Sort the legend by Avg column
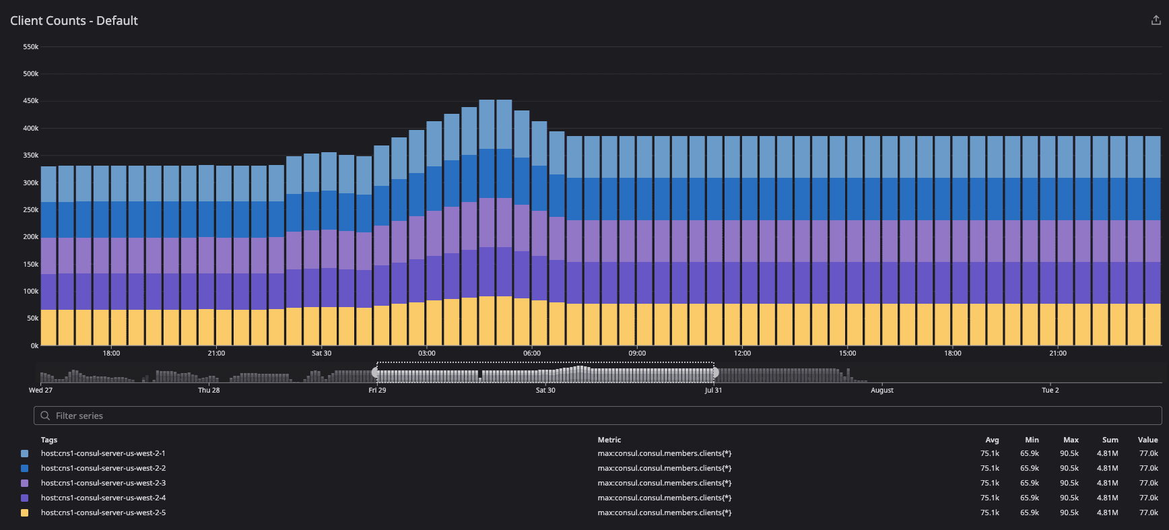The width and height of the screenshot is (1169, 530). tap(992, 440)
